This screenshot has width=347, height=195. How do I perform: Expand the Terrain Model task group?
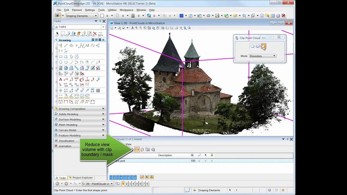80,130
